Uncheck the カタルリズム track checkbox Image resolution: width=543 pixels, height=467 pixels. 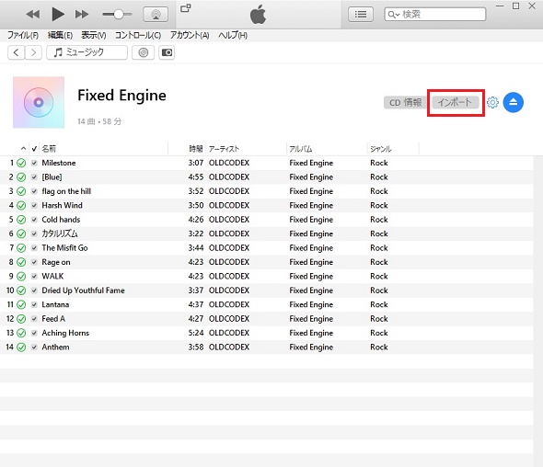(x=34, y=233)
